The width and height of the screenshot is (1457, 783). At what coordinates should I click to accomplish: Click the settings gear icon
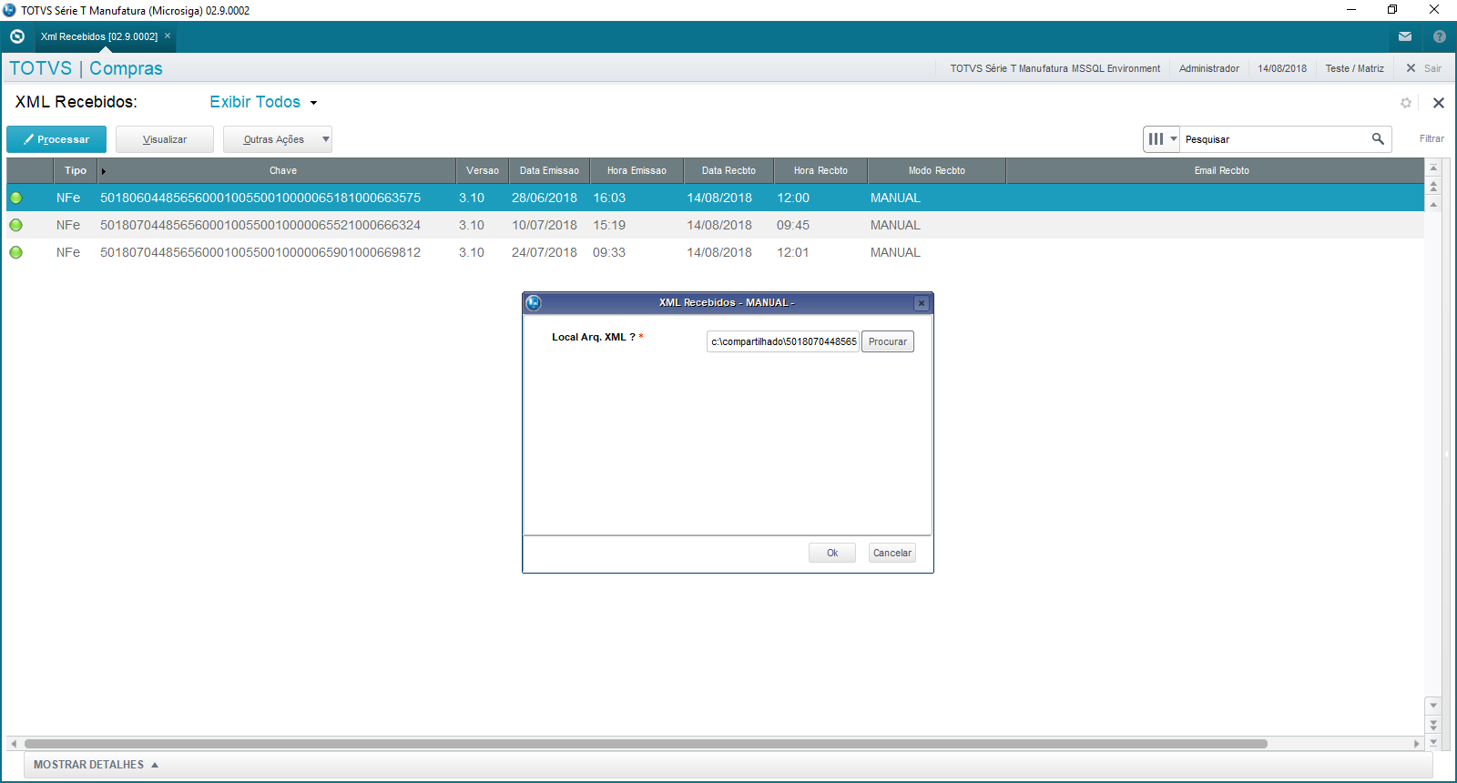click(1406, 103)
